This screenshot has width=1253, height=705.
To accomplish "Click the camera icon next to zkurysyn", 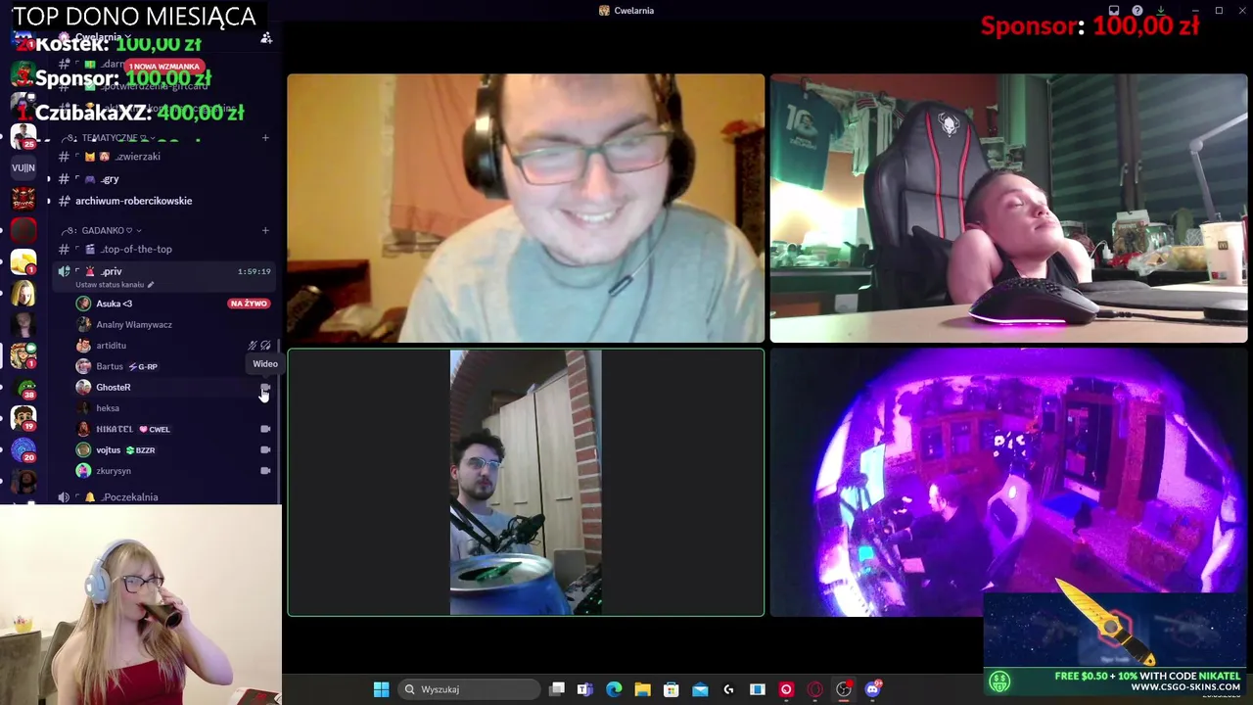I will (265, 471).
